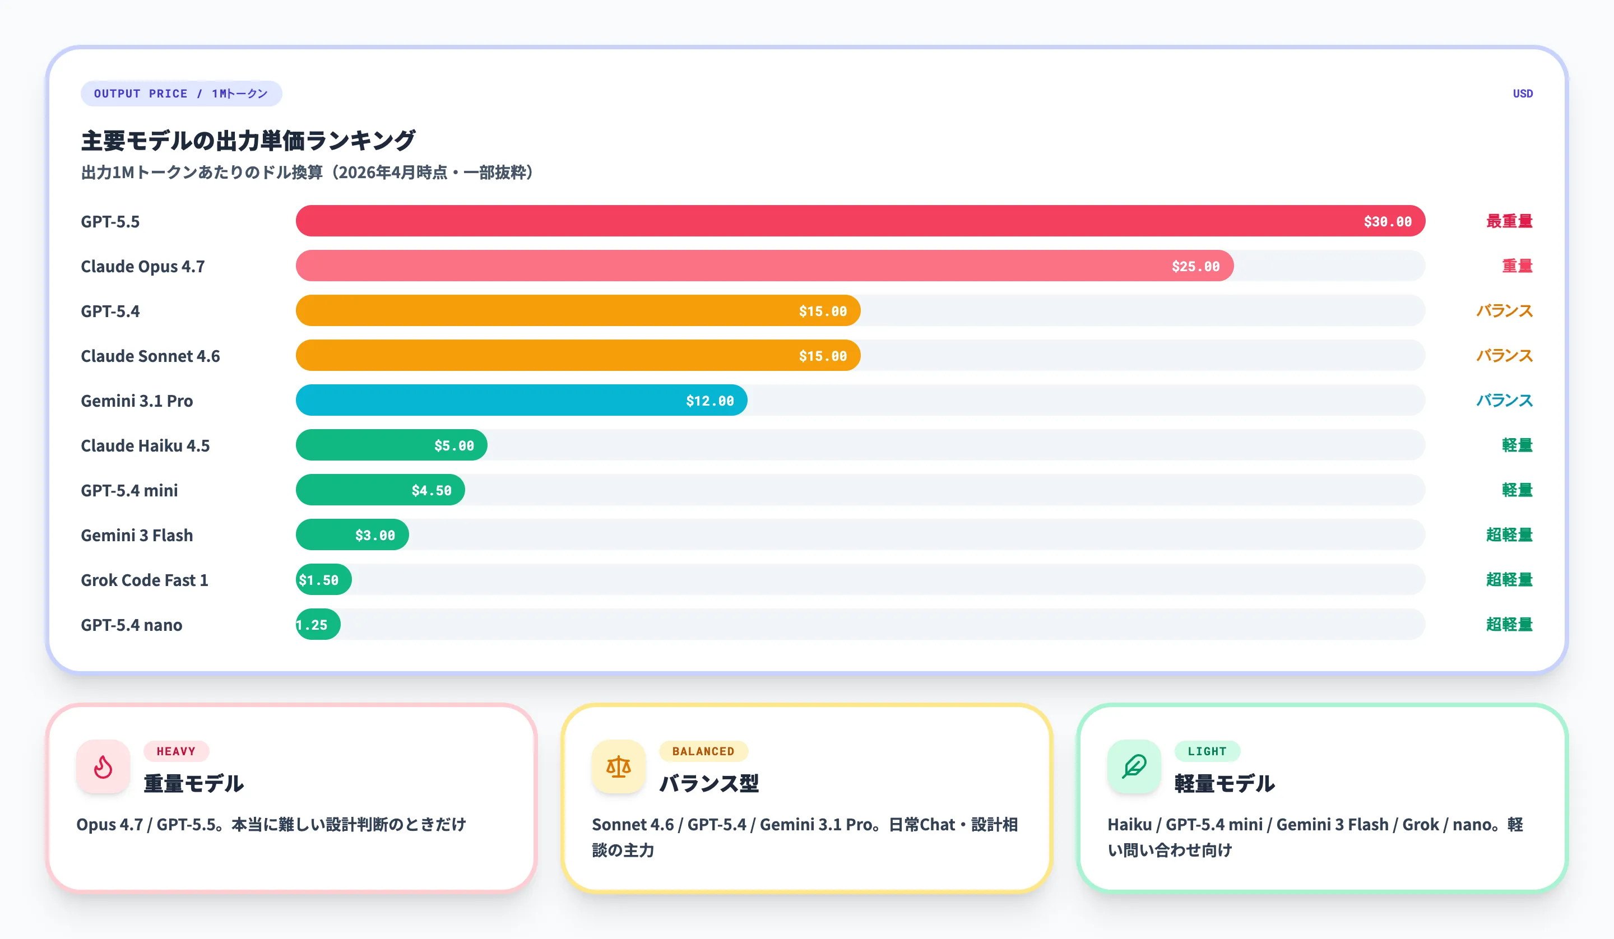Click the HEAVY tag badge

click(176, 751)
